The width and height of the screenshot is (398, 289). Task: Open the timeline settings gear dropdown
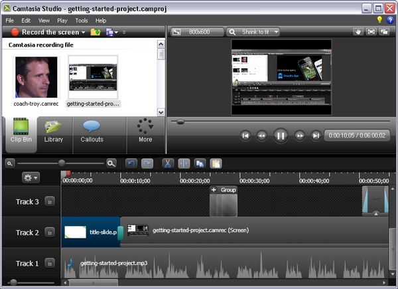coord(31,177)
